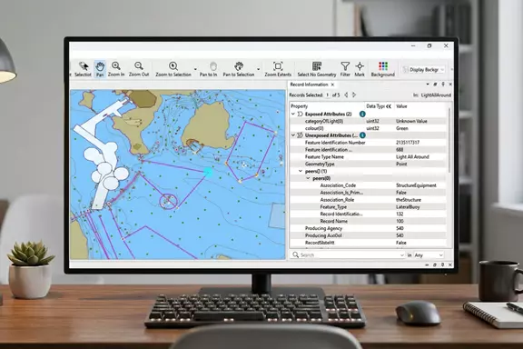The image size is (523, 349).
Task: Click the Exposed Attributes info icon
Action: 362,114
